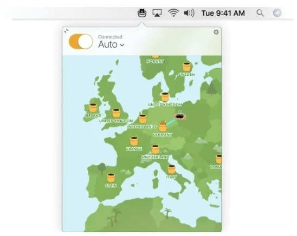297x236 pixels.
Task: Open the volume control in the menu bar
Action: tap(189, 13)
